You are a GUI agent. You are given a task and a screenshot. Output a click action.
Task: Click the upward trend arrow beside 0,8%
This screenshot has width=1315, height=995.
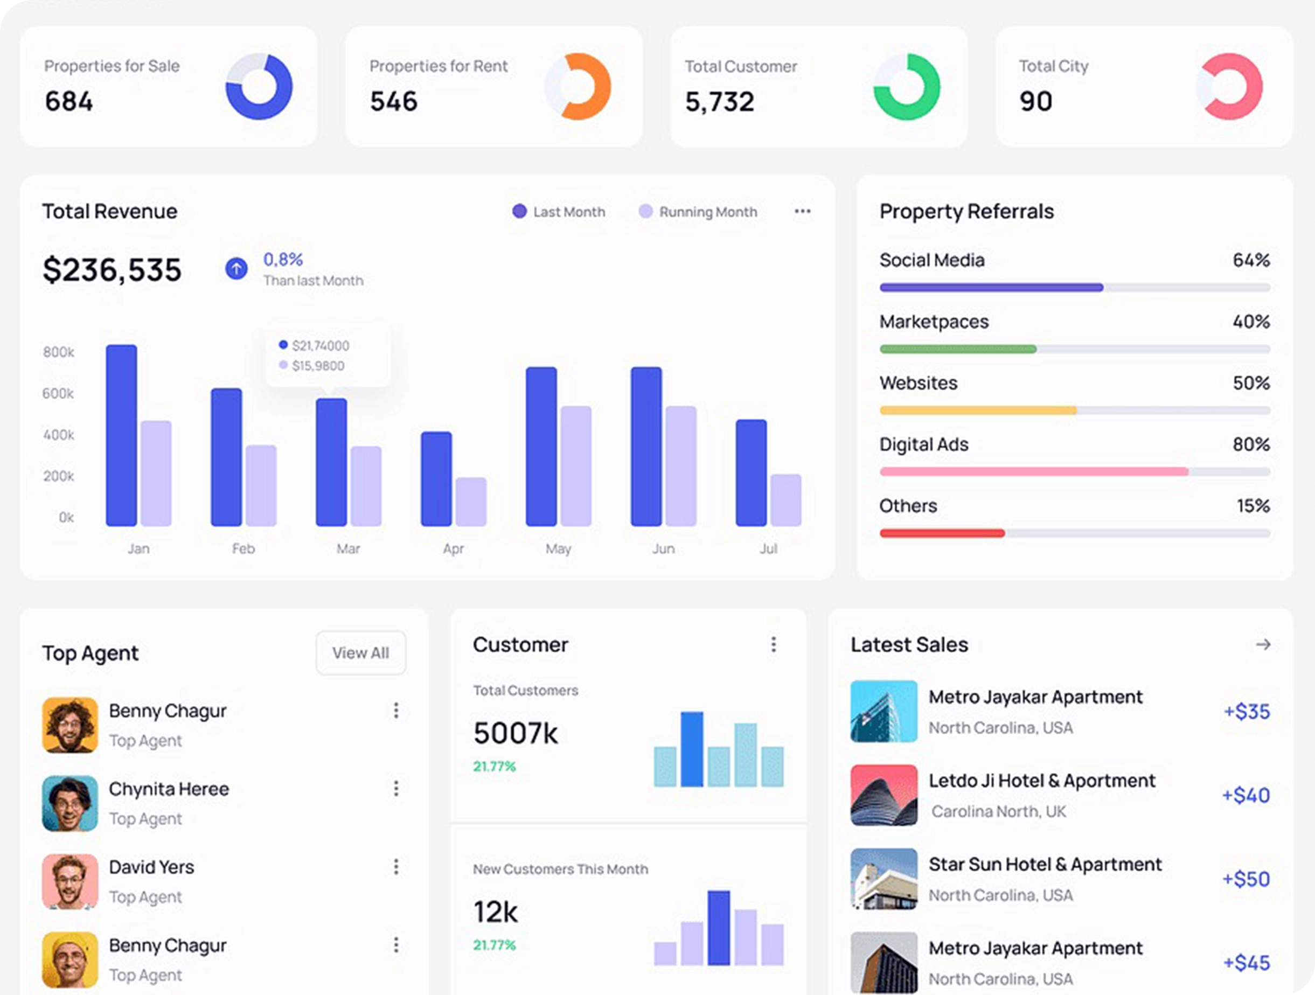[x=236, y=269]
